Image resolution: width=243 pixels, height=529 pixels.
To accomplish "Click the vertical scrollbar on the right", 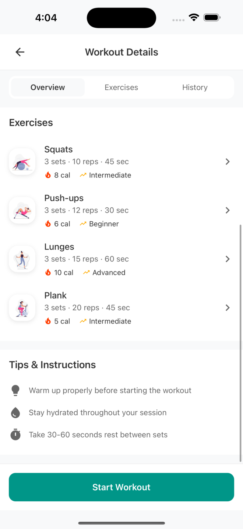I will tap(240, 343).
